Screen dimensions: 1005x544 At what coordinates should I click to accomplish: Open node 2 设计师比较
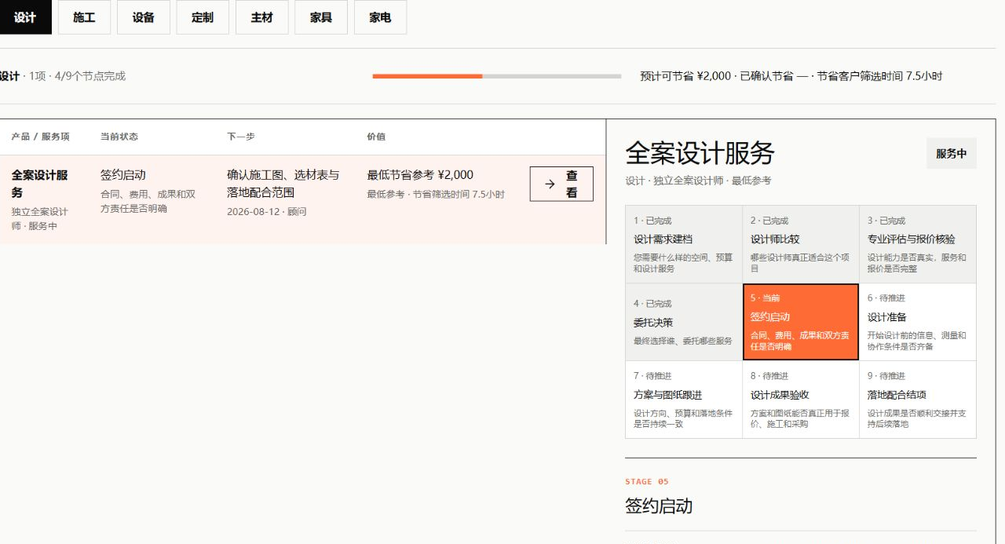tap(801, 244)
